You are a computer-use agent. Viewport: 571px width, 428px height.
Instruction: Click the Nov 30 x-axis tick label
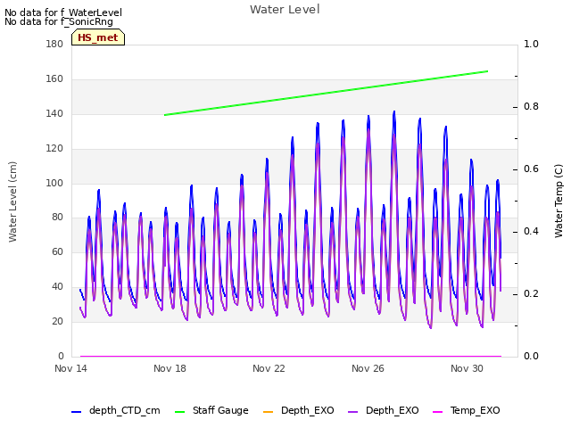(x=467, y=368)
